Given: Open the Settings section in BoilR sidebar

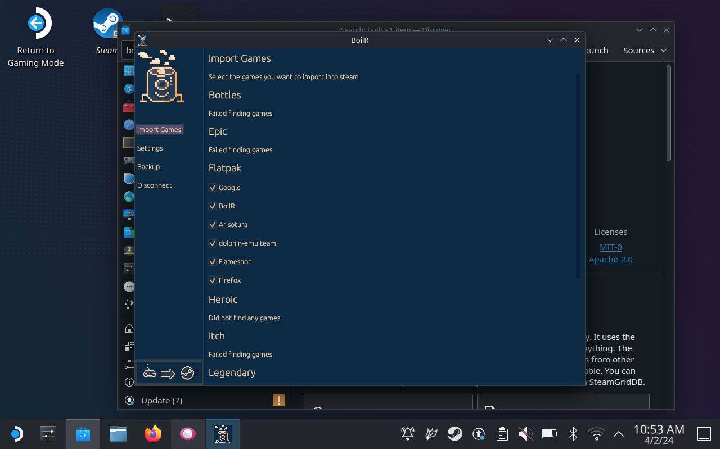Looking at the screenshot, I should pos(150,148).
